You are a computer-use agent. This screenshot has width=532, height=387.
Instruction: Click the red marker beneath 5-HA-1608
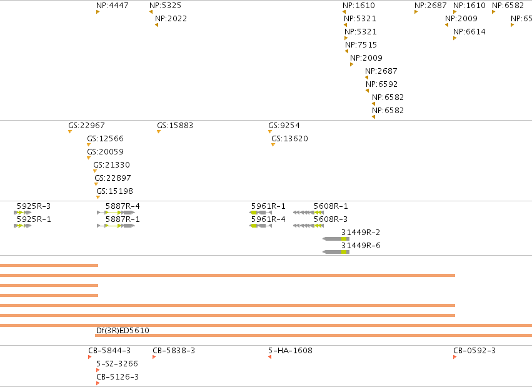[x=269, y=357]
